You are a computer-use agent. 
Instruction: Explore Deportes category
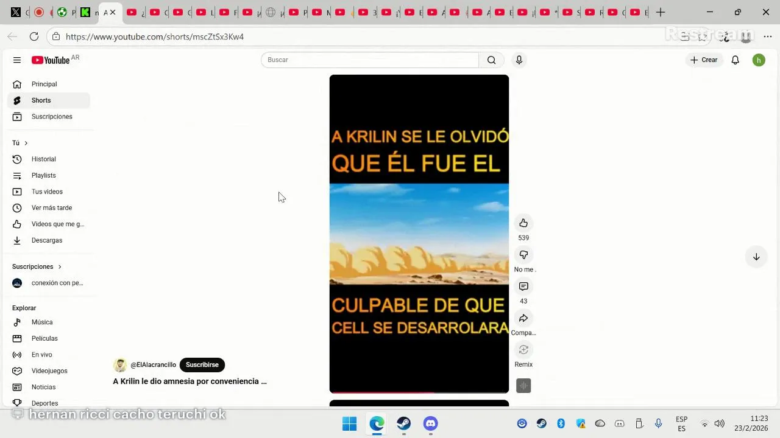click(x=49, y=403)
